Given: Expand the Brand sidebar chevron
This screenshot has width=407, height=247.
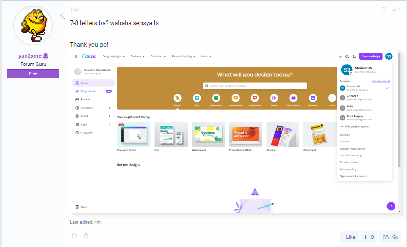Looking at the screenshot, I should (110, 116).
